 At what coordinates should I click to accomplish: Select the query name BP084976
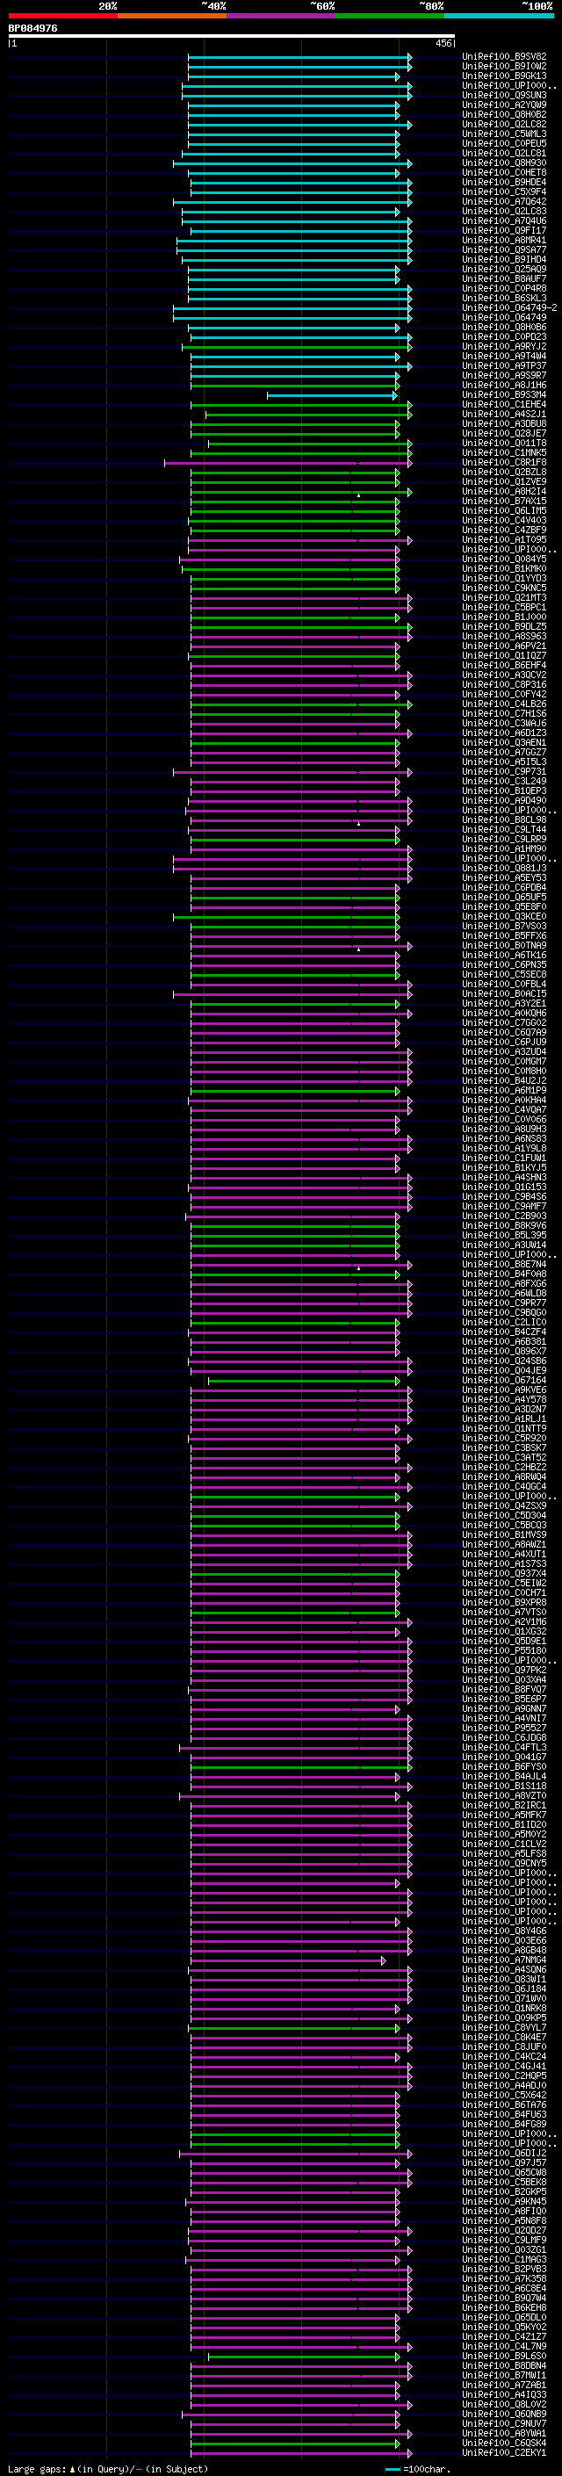[32, 29]
